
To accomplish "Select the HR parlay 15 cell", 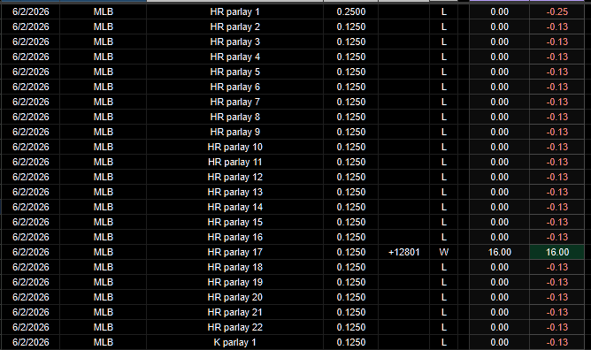I will [234, 222].
